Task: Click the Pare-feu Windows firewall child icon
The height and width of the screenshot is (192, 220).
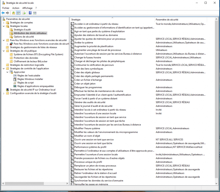Action: (11, 44)
